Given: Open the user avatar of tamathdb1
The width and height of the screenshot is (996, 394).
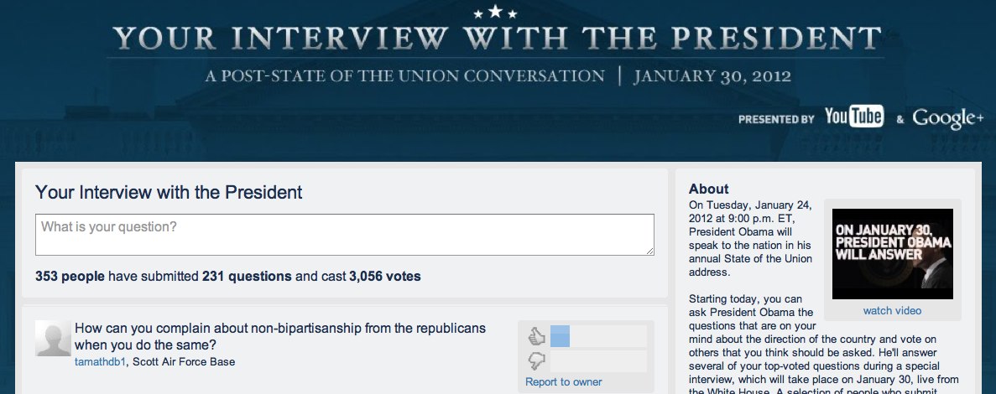Looking at the screenshot, I should tap(53, 338).
